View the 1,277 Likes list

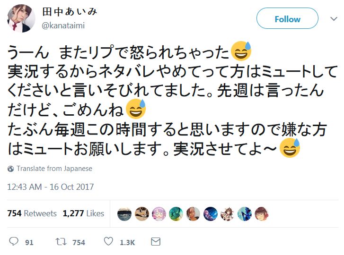(x=83, y=213)
